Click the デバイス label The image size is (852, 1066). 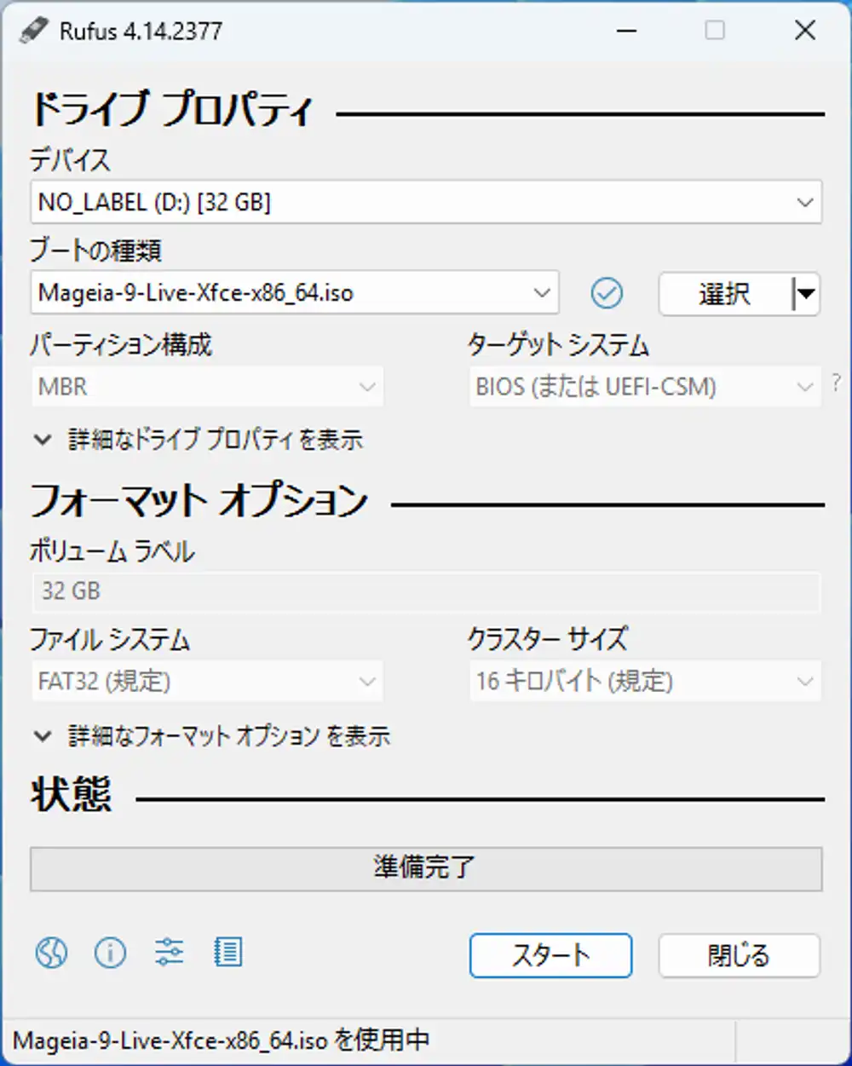pos(70,159)
